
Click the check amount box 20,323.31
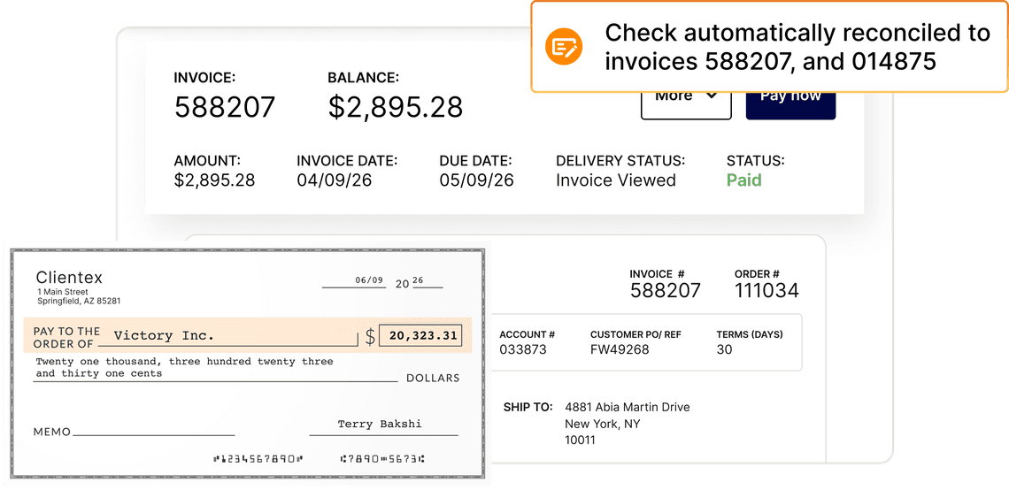coord(420,335)
